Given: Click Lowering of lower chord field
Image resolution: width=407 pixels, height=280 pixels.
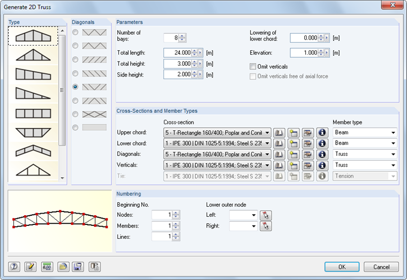Looking at the screenshot, I should pos(304,38).
